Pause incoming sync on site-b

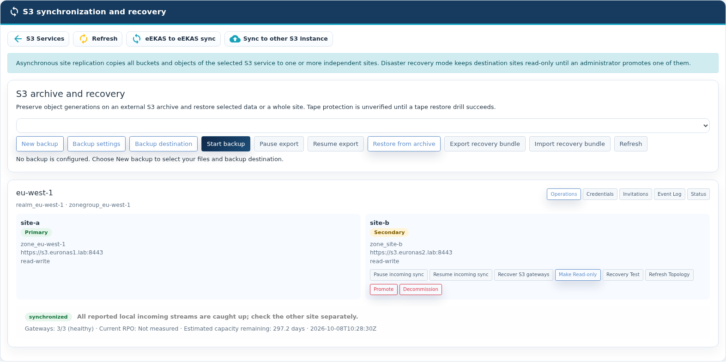[x=399, y=275]
